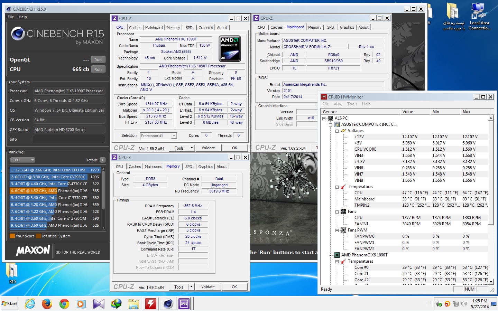The height and width of the screenshot is (311, 498).
Task: Open Local Area Connection desktop shortcut
Action: (x=479, y=17)
